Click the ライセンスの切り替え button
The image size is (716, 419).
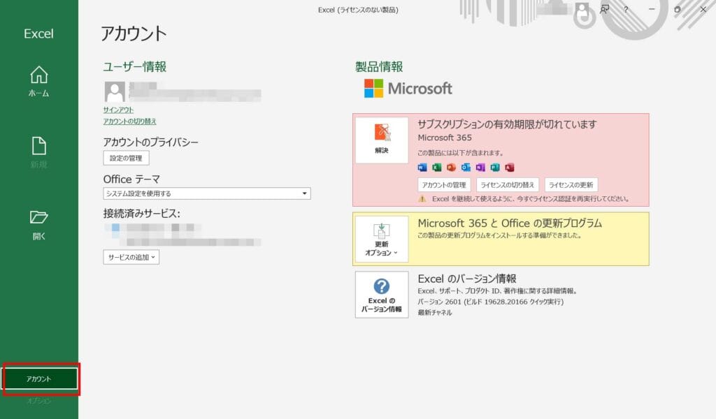click(x=508, y=185)
